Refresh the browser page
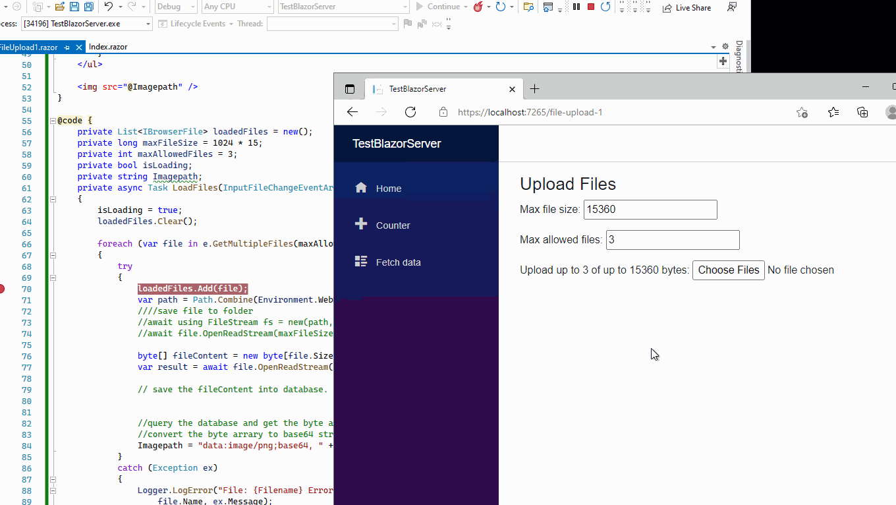 pos(410,112)
